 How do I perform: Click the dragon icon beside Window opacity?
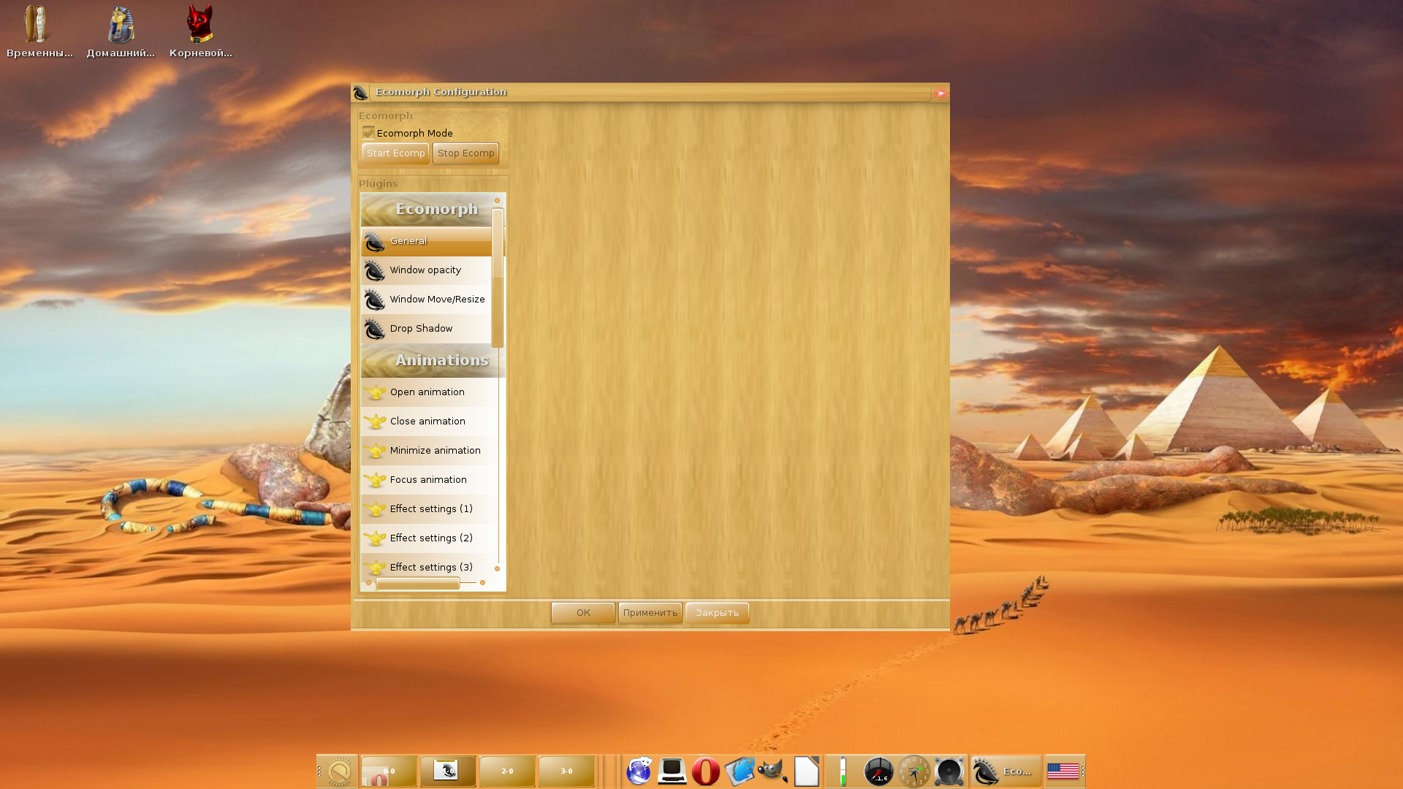pos(375,270)
